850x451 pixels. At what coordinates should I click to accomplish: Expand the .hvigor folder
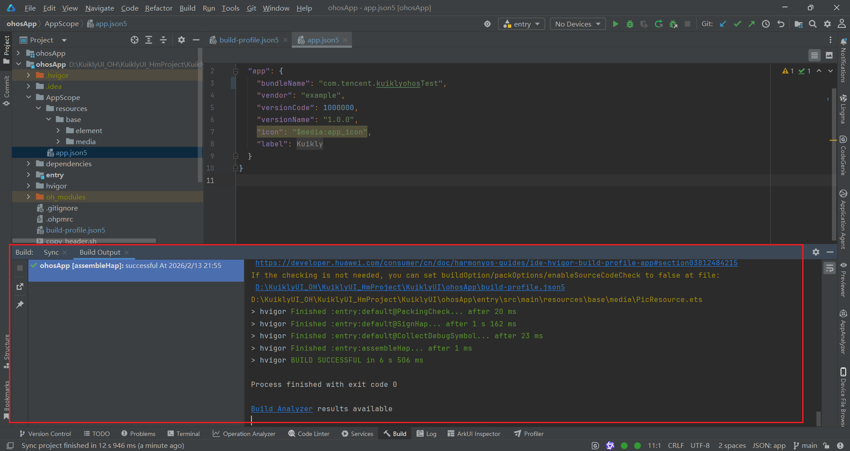tap(28, 75)
